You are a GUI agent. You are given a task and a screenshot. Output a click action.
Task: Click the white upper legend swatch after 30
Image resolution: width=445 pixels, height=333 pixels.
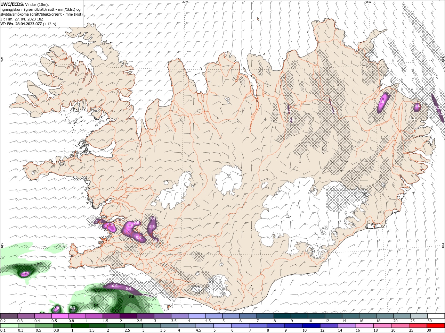pyautogui.click(x=436, y=316)
